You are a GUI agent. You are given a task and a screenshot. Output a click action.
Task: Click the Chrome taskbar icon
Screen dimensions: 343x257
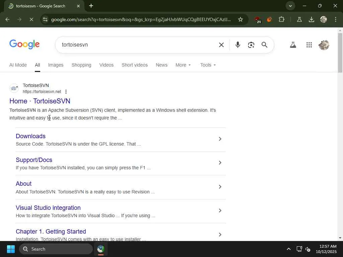[101, 249]
